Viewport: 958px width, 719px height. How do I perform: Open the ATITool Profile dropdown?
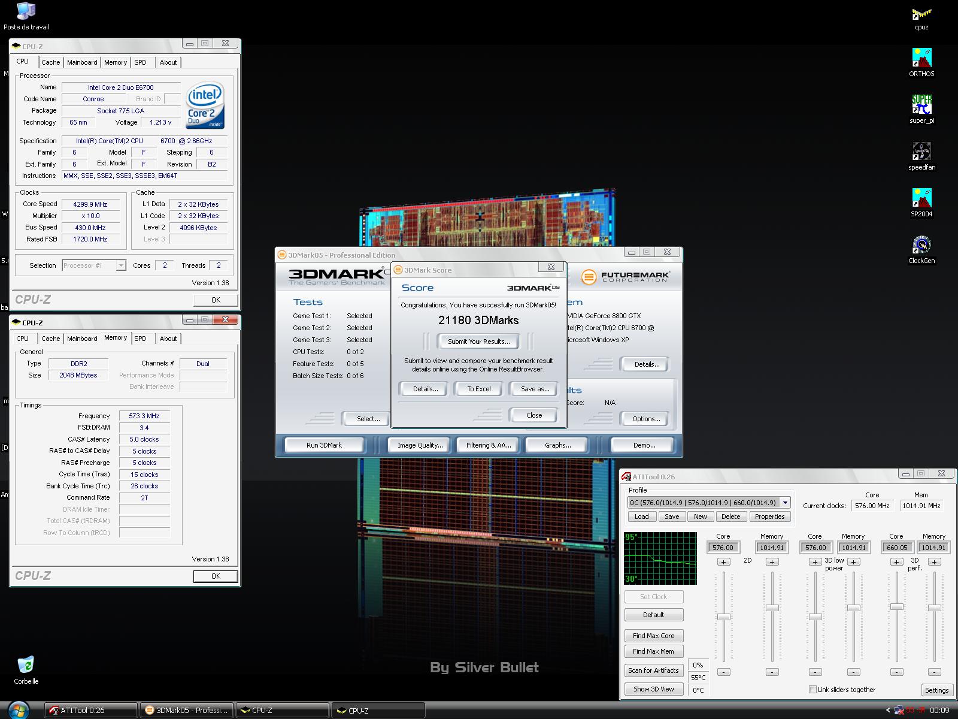pyautogui.click(x=786, y=503)
